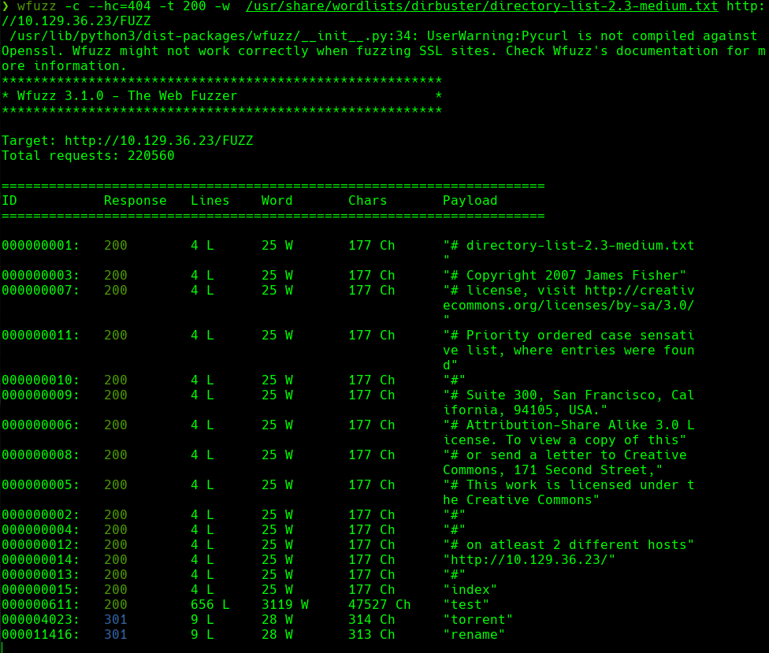
Task: Click the payload "index"
Action: 470,590
